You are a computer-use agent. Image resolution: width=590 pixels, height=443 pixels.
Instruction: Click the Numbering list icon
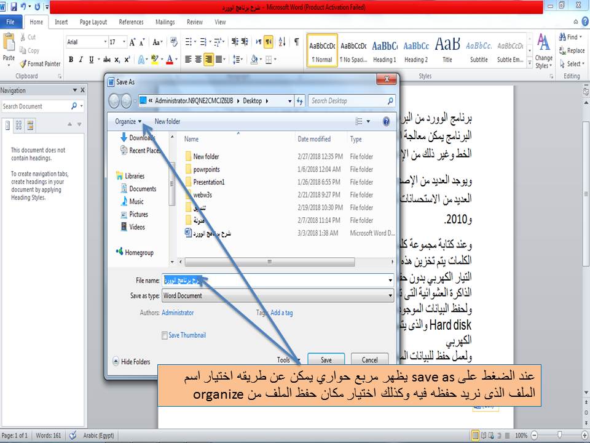(203, 42)
